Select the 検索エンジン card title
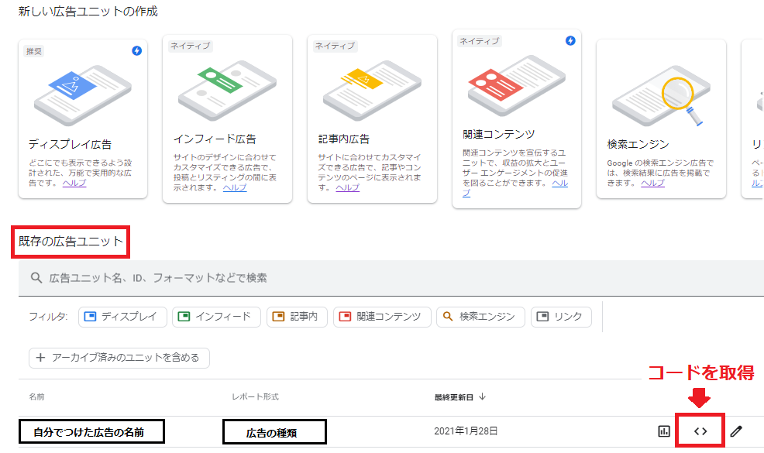764x453 pixels. 638,144
